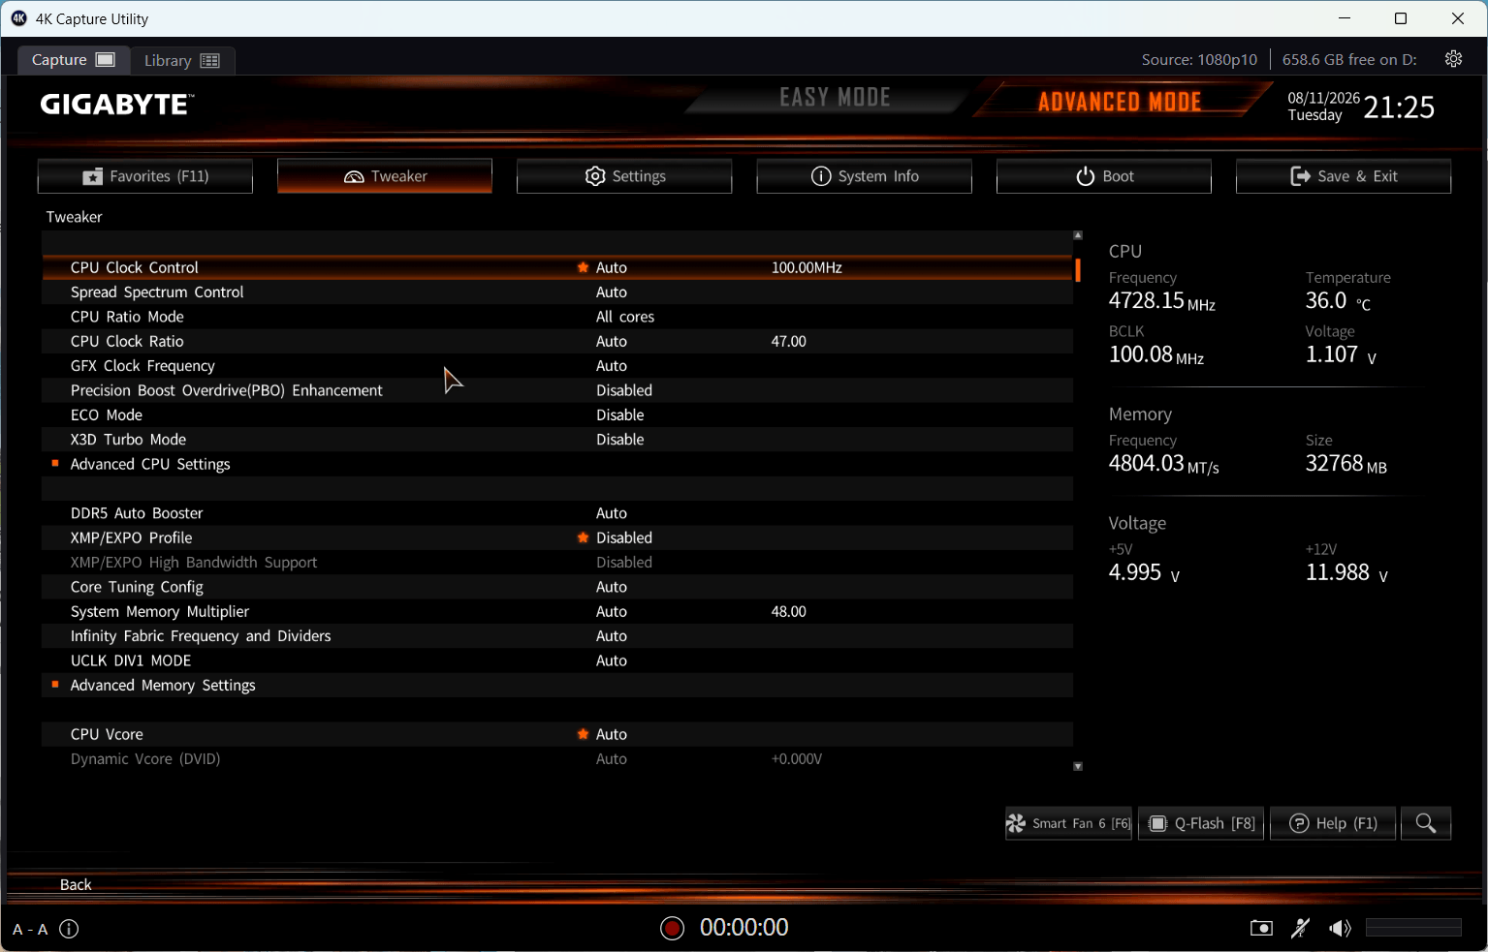Screen dimensions: 1488x952
Task: Change XMP/EXPO Profile Disabled value
Action: pos(624,537)
